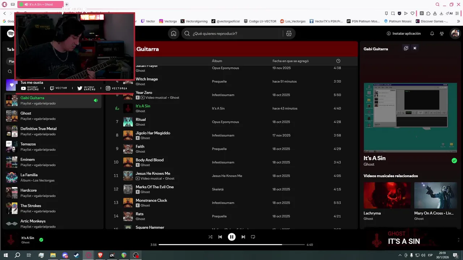The height and width of the screenshot is (260, 463).
Task: Open the 'Ghost' artist link under It's A Sin title
Action: pos(369,164)
